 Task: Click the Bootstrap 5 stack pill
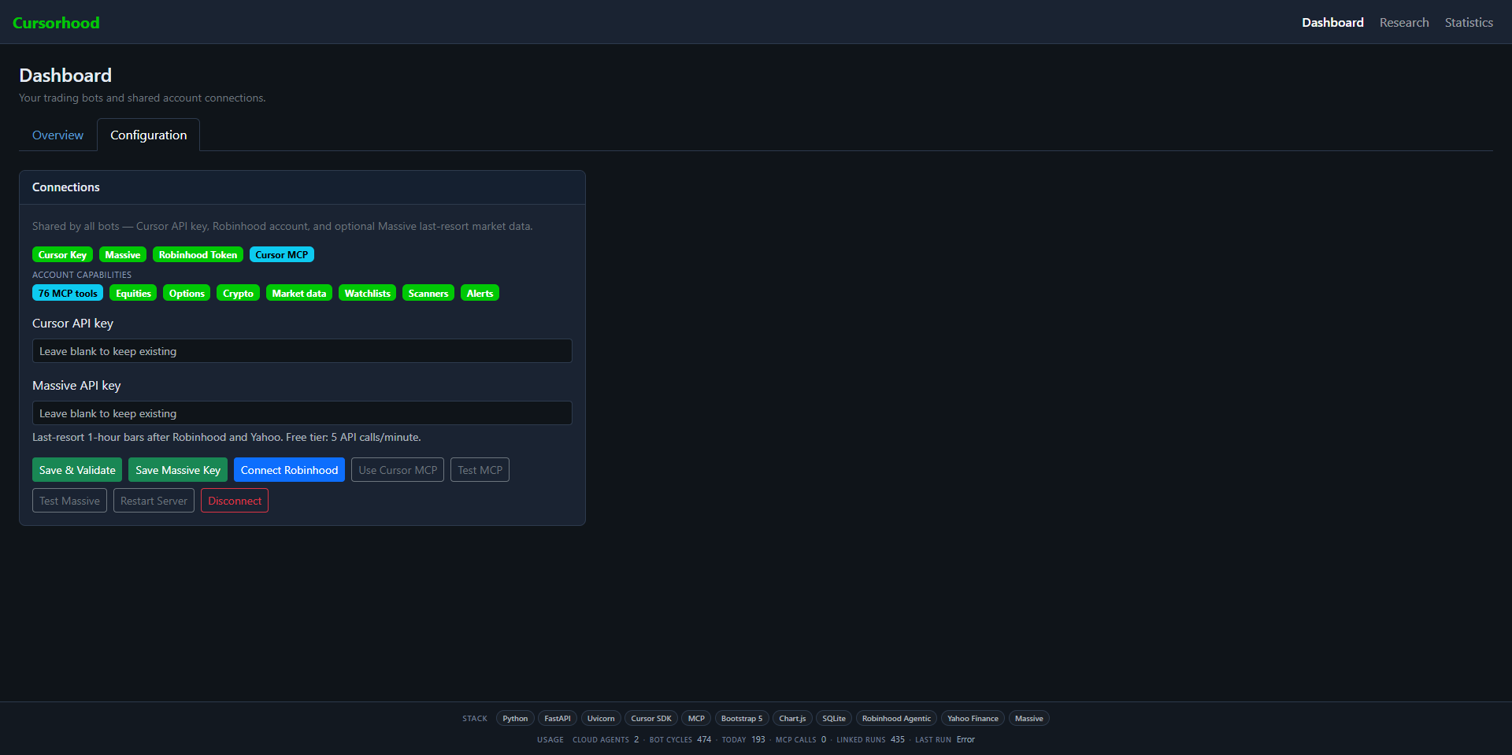coord(742,718)
